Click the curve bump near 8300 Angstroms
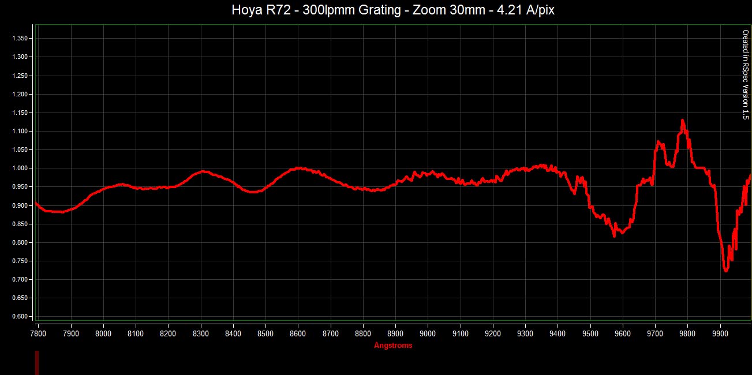The height and width of the screenshot is (375, 752). (x=202, y=171)
